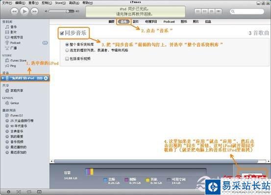271x195 pixels.
Task: Open the 古典音乐 smart playlist
Action: click(x=17, y=131)
